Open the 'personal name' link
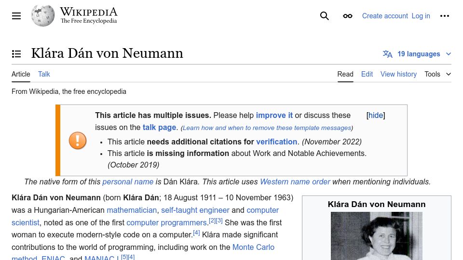 [127, 182]
